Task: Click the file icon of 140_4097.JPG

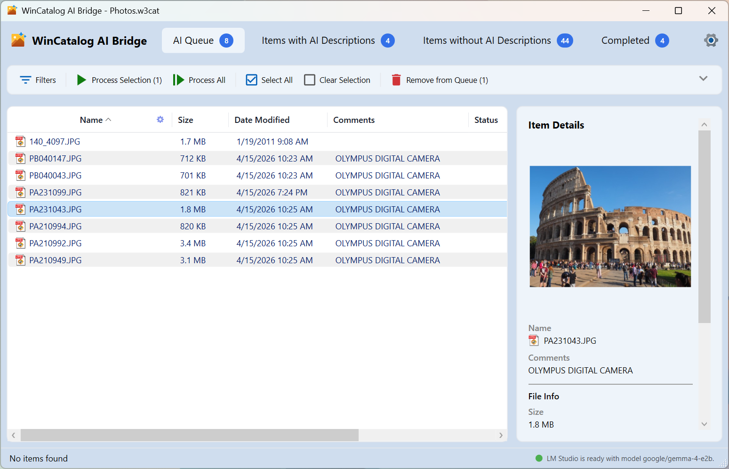Action: coord(20,142)
